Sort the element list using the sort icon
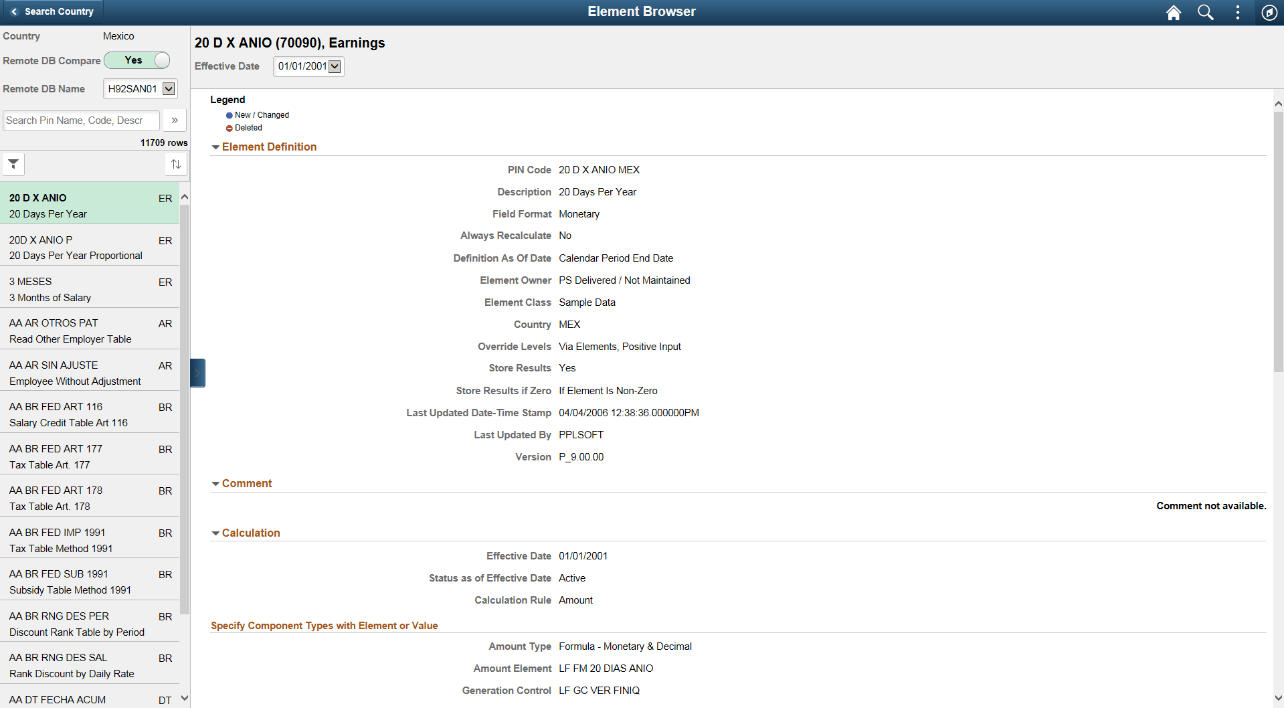 pos(175,164)
